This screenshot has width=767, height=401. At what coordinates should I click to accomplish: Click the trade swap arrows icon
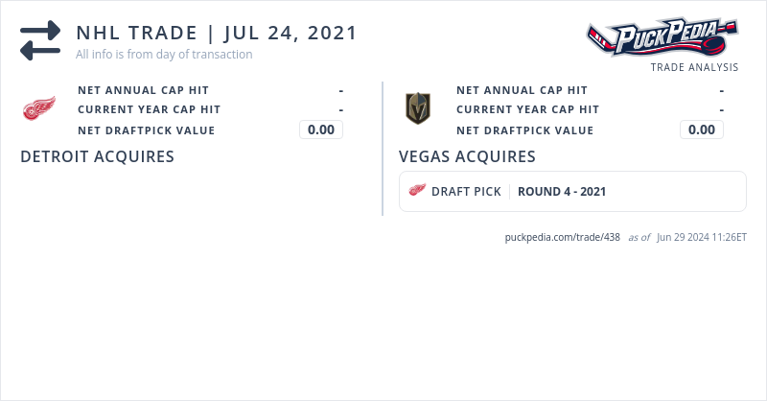tap(40, 40)
